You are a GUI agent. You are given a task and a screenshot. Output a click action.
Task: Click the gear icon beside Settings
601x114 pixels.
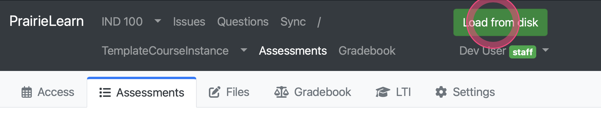click(x=441, y=92)
